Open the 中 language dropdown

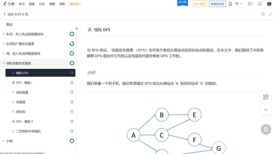coord(239,4)
